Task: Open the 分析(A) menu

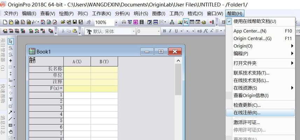Action: (123, 14)
